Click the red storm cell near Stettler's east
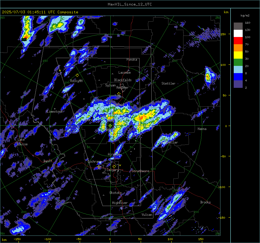This screenshot has height=243, width=260. pos(207,77)
